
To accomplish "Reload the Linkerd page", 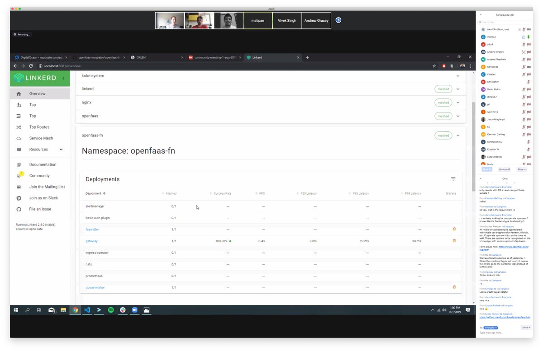I will click(31, 66).
